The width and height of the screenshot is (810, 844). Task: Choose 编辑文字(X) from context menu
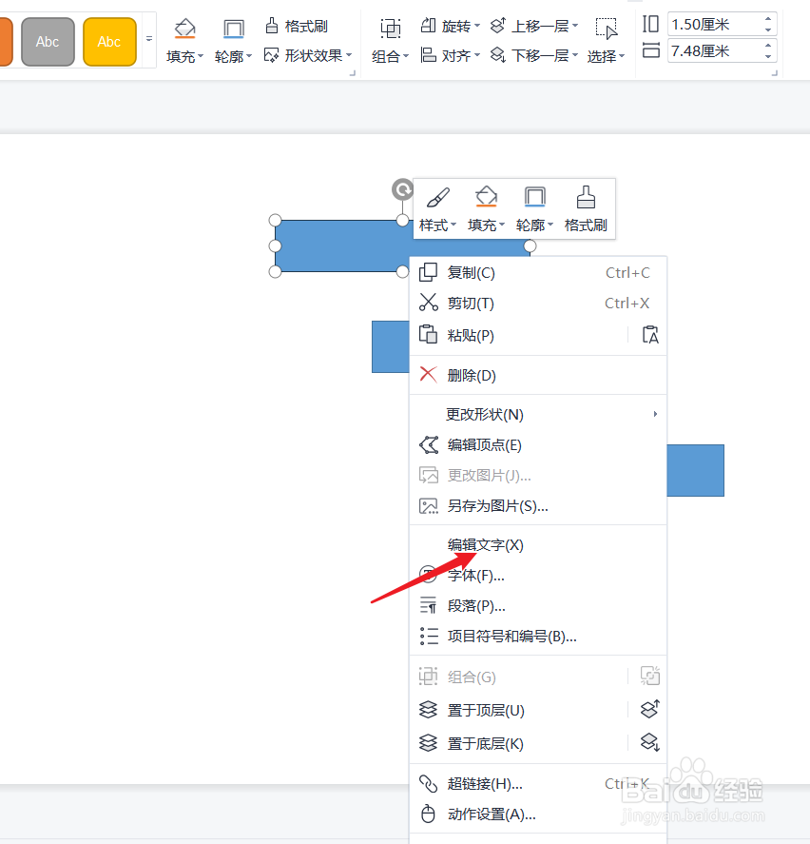[x=538, y=544]
